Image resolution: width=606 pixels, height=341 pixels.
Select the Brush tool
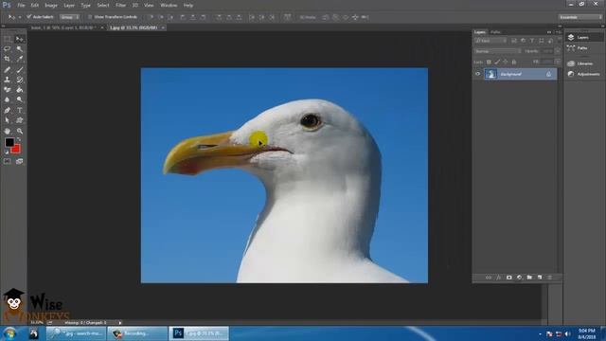(19, 70)
